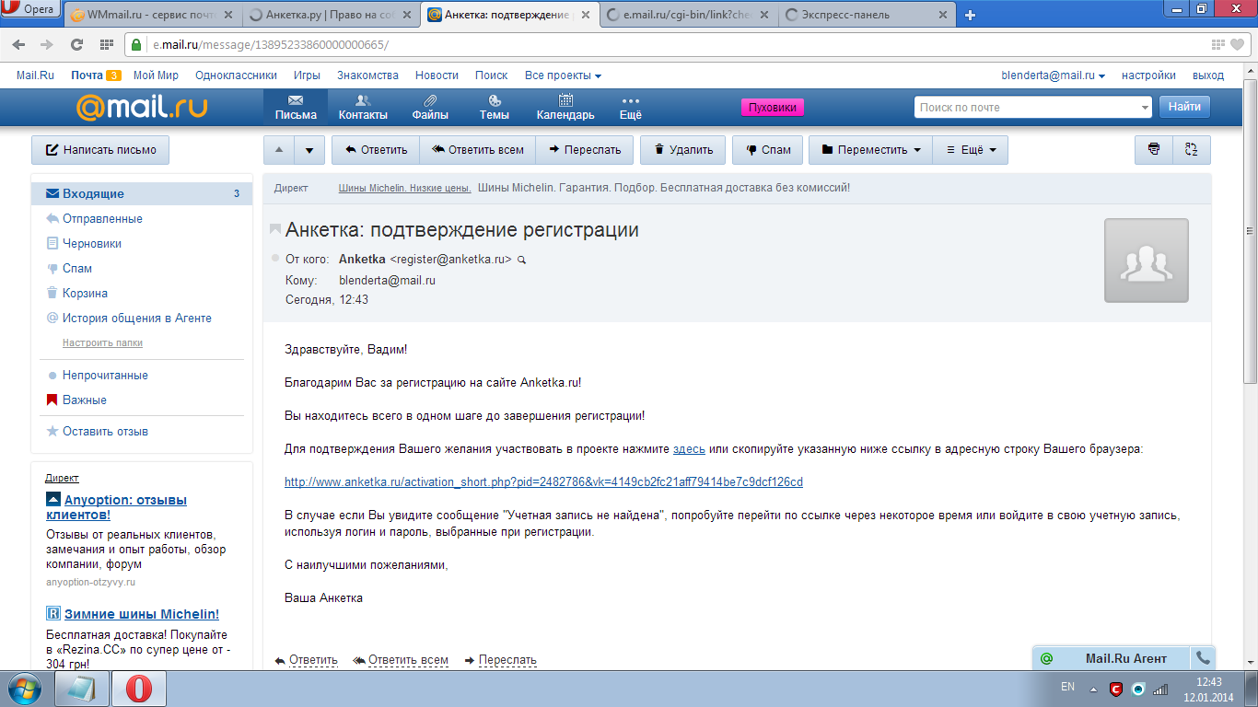The image size is (1258, 707).
Task: Toggle the unread dot beside От кого
Action: click(x=275, y=259)
